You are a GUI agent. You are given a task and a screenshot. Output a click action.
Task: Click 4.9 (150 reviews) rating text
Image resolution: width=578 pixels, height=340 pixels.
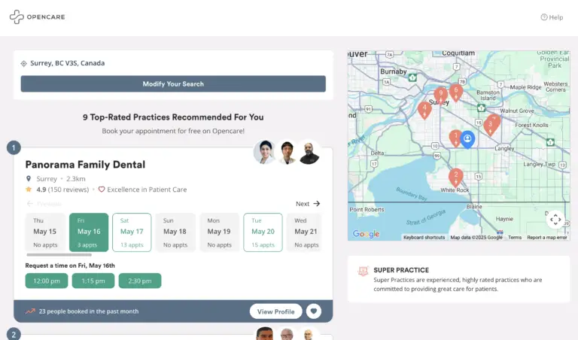tap(62, 190)
